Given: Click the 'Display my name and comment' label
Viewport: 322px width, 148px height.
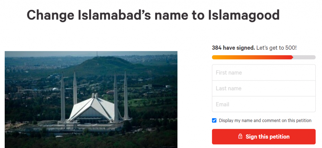Looking at the screenshot, I should pos(265,120).
